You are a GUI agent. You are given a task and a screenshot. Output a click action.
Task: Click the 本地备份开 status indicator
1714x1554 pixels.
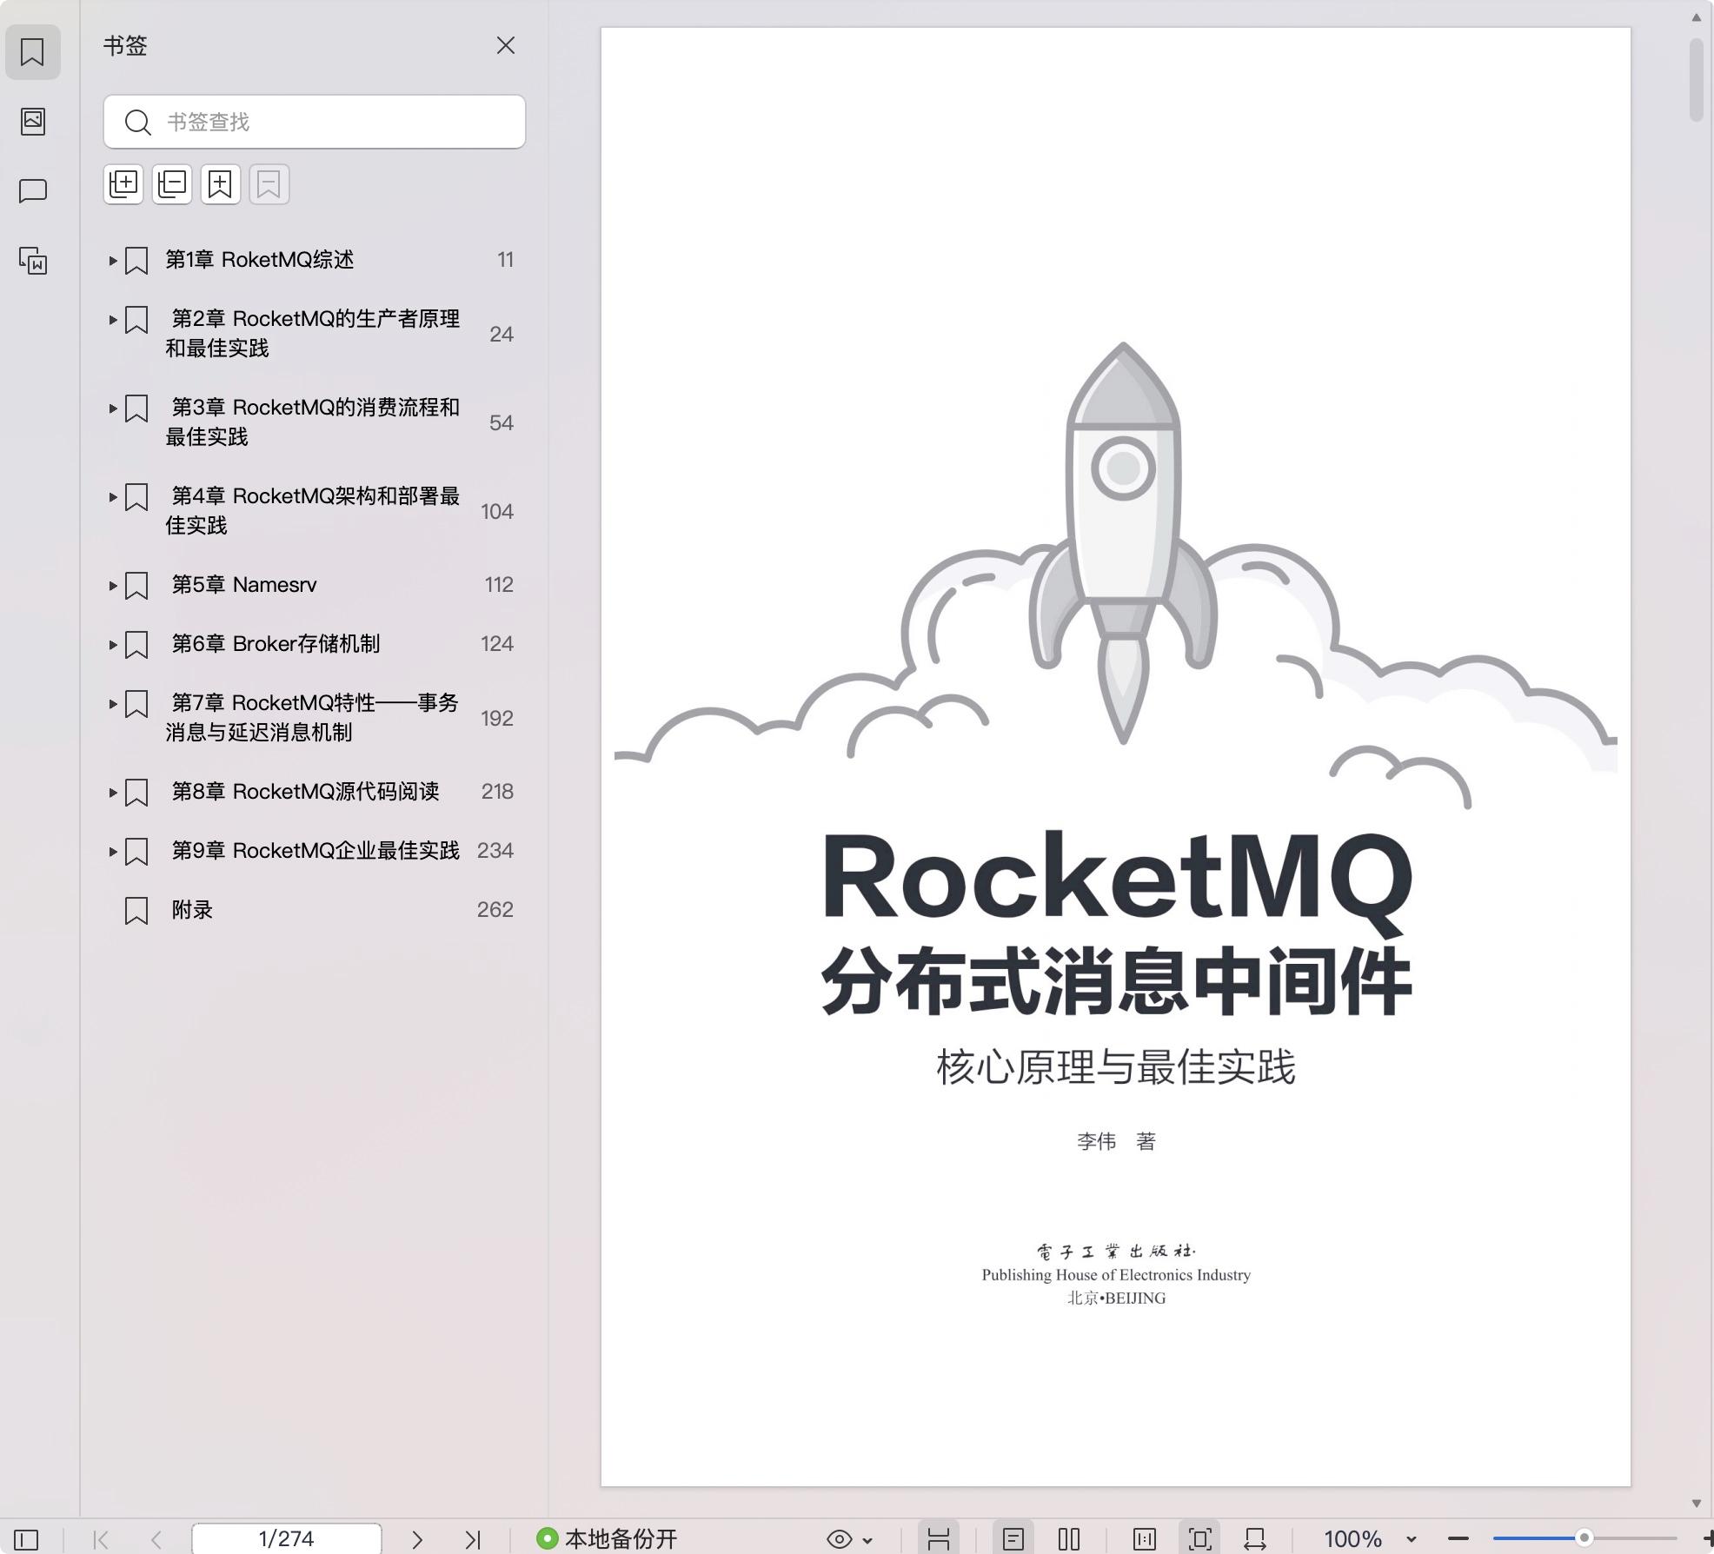[x=607, y=1538]
